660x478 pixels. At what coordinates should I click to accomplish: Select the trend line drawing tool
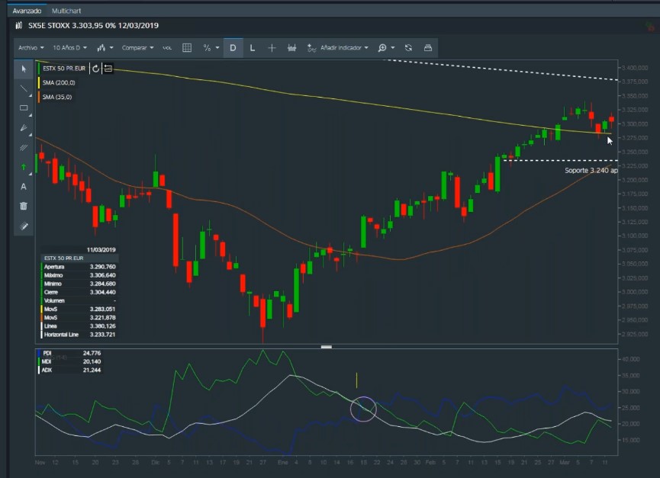[x=24, y=88]
